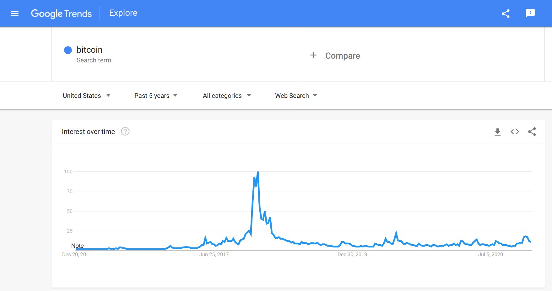Viewport: 552px width, 291px height.
Task: Click the Interest over time heading
Action: [88, 132]
